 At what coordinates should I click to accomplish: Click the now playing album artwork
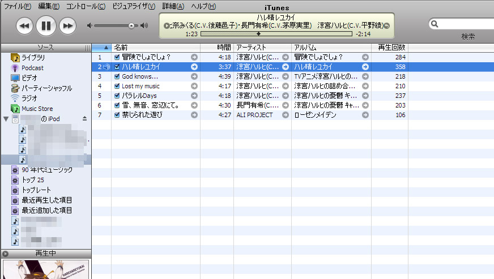46,269
